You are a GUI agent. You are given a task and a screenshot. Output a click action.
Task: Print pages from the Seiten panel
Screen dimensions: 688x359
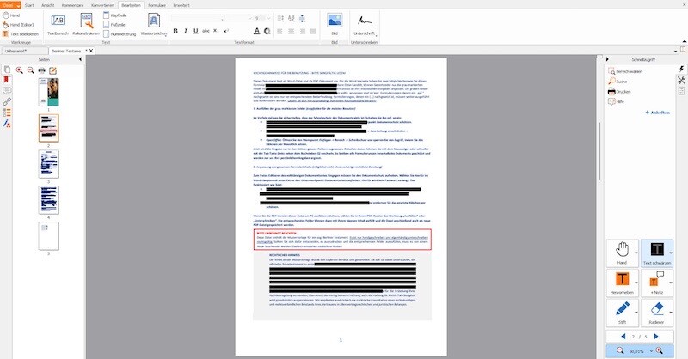pos(41,70)
